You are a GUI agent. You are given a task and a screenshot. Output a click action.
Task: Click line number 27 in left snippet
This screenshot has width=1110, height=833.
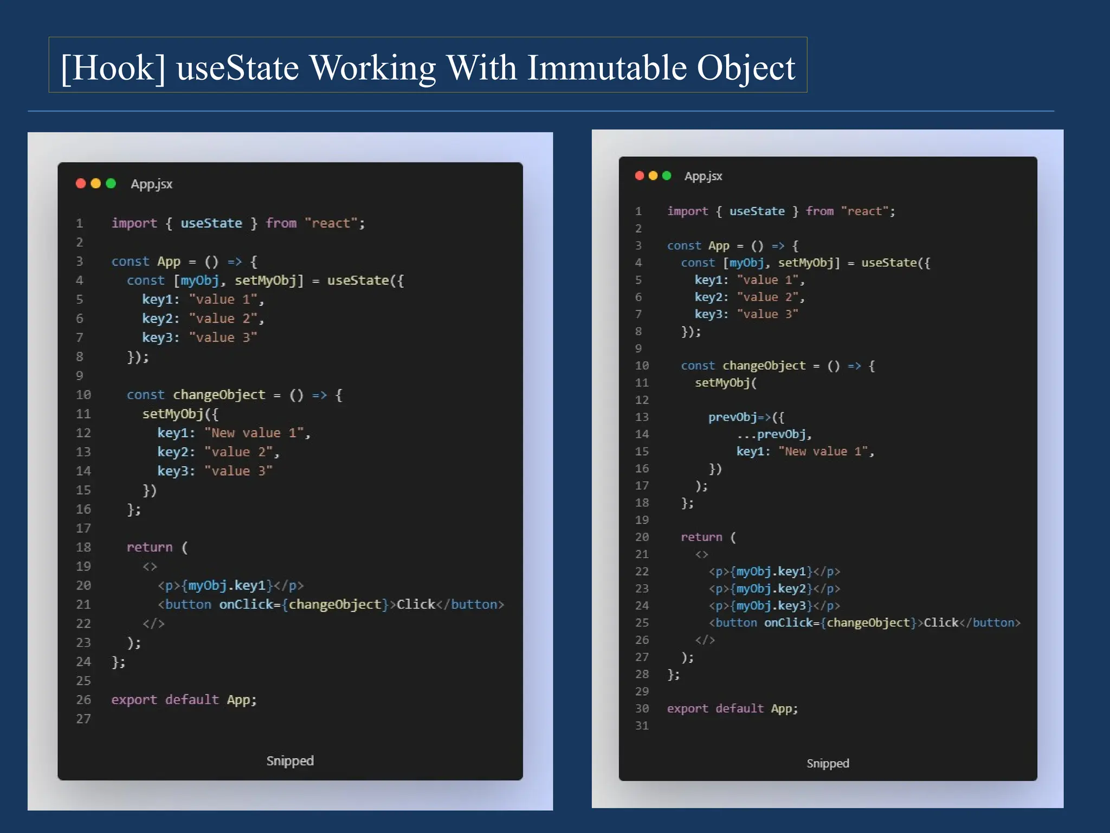[x=83, y=719]
